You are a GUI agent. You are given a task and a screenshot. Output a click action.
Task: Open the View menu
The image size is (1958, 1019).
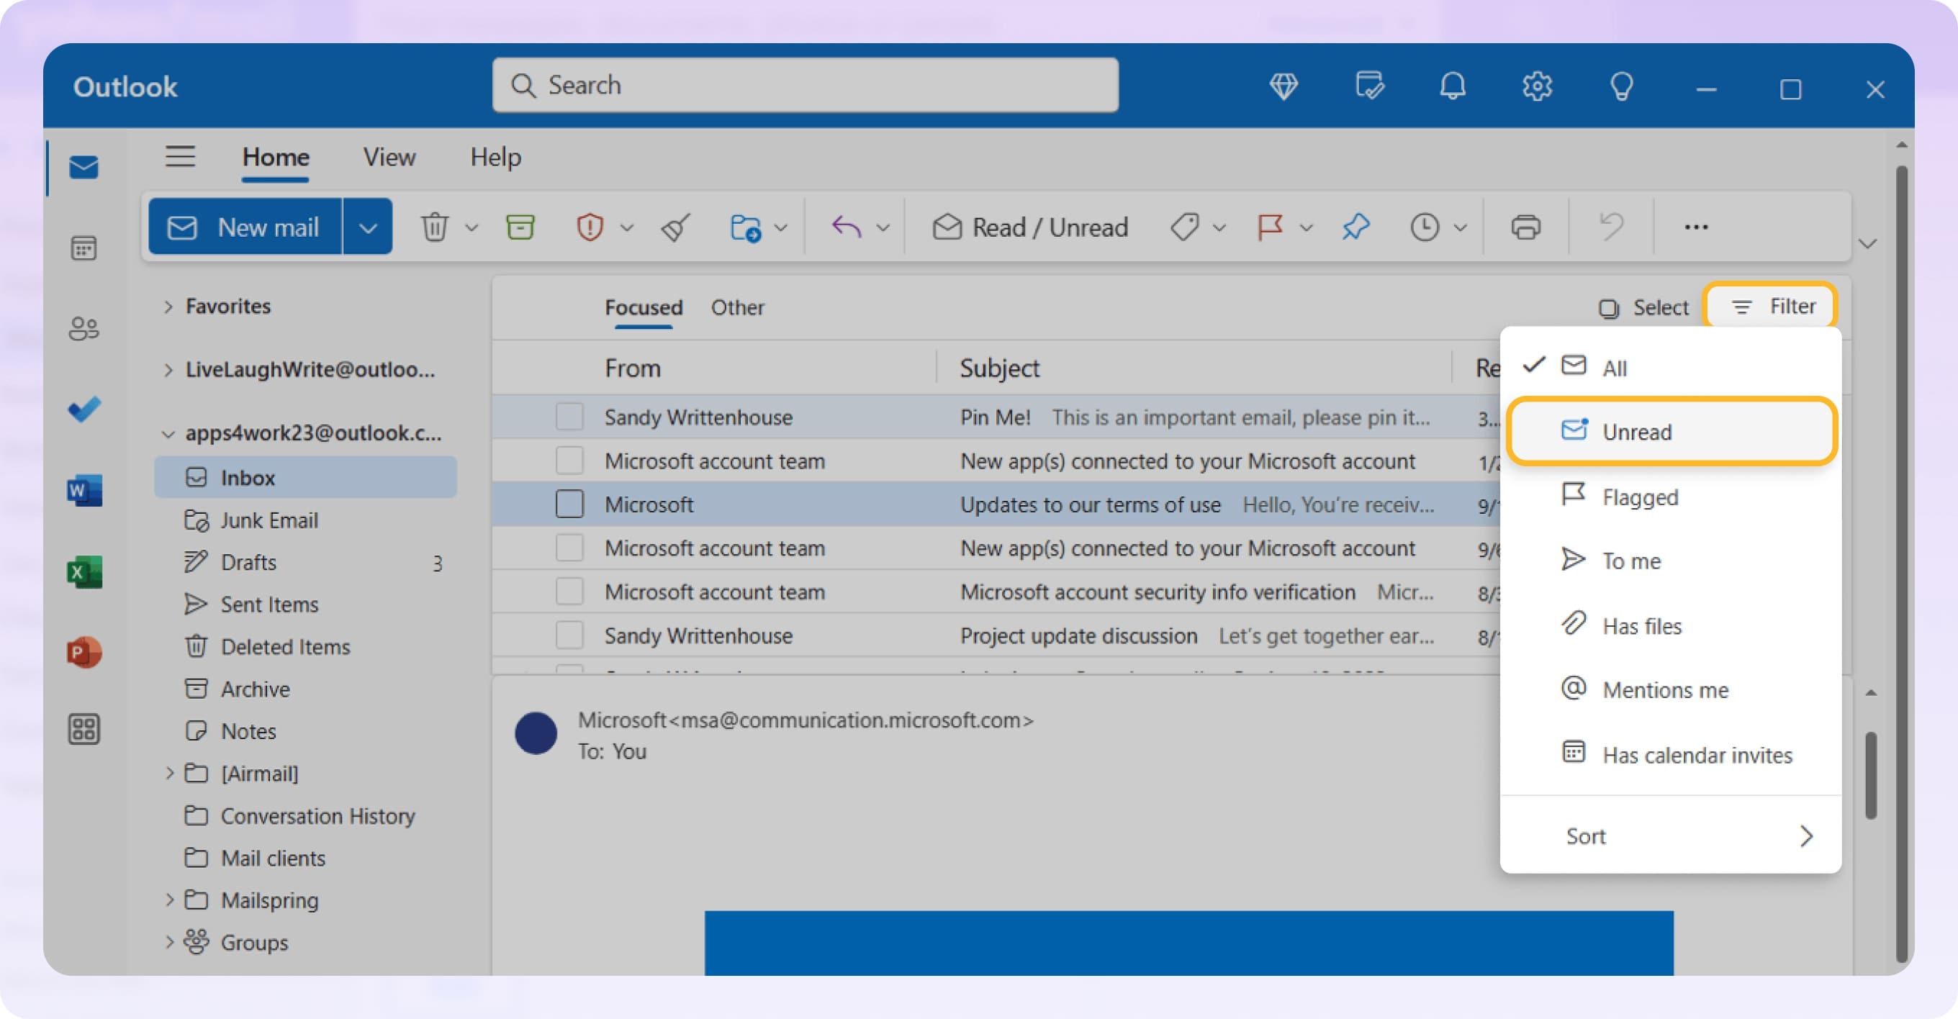[389, 158]
